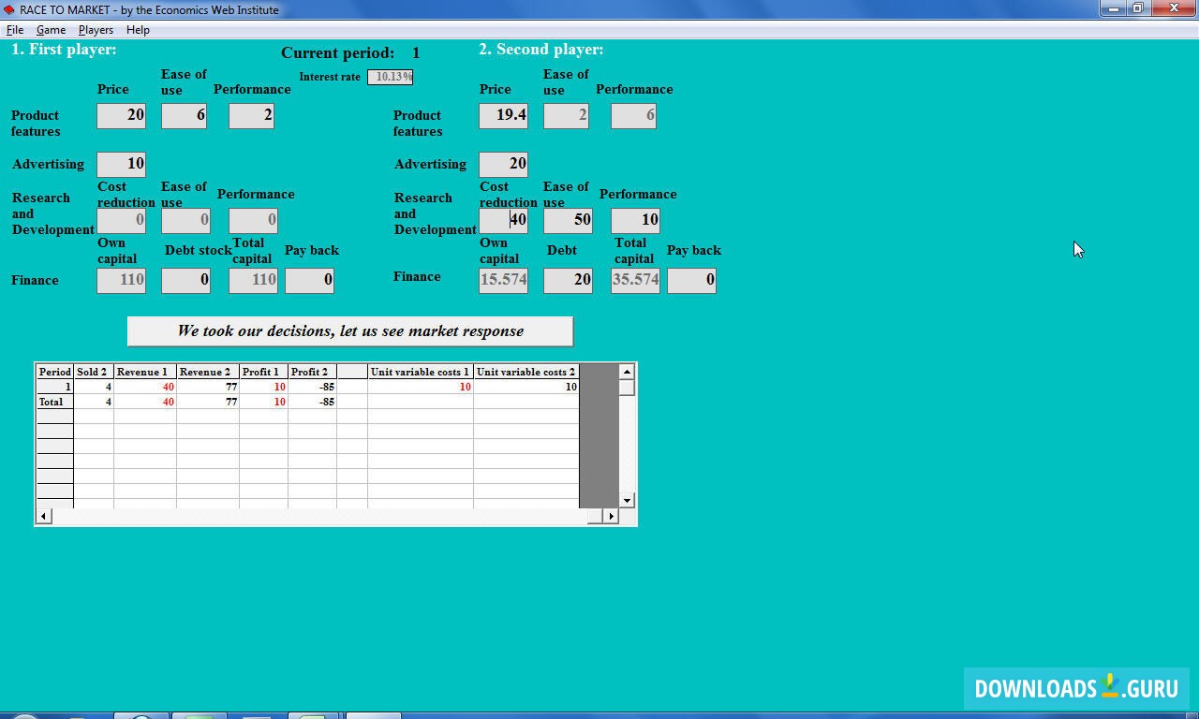
Task: Select the Unit variable costs 1 header
Action: click(x=421, y=372)
